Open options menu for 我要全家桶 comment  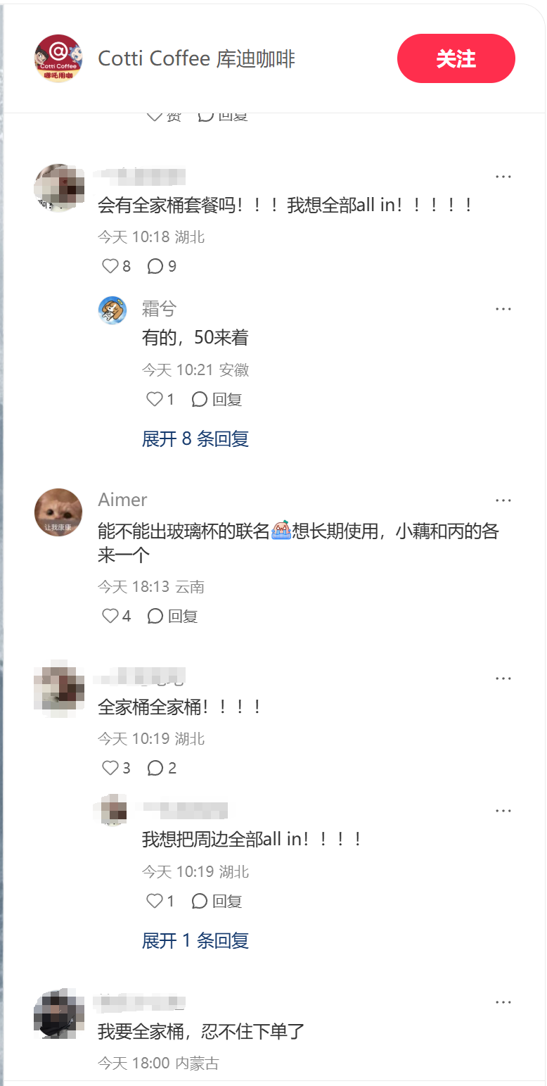[x=503, y=1002]
